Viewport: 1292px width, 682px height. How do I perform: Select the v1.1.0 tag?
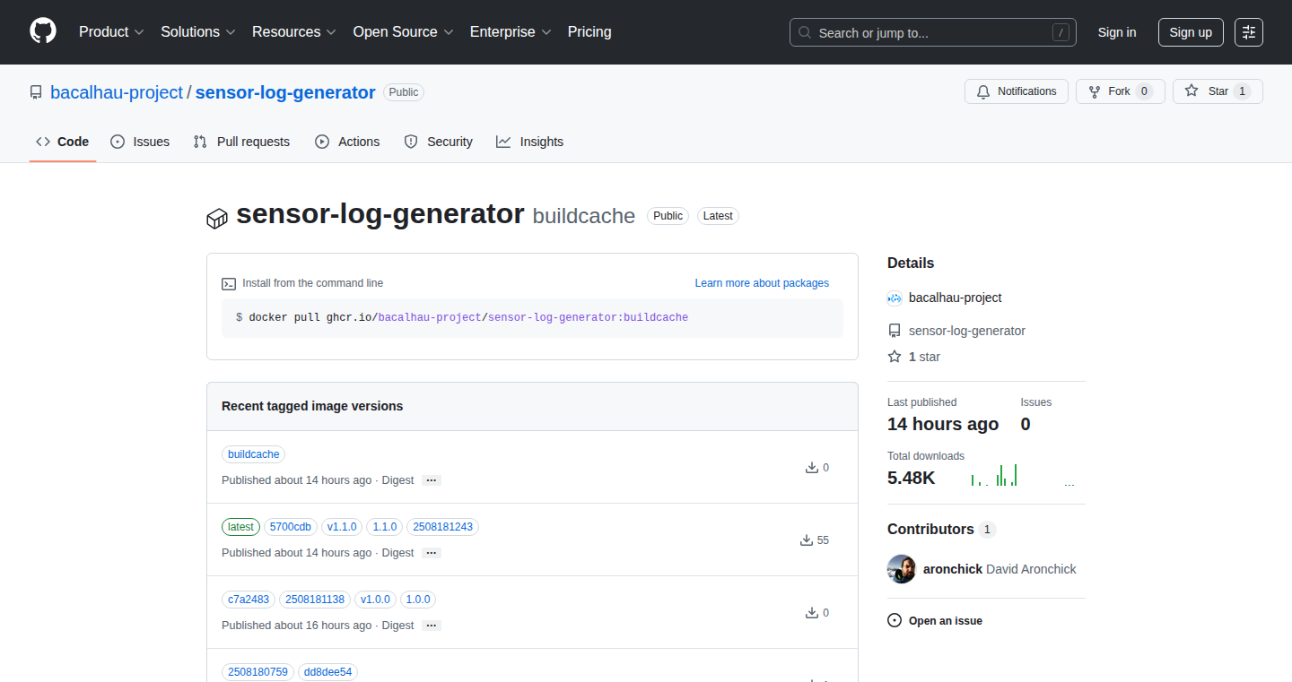point(342,527)
